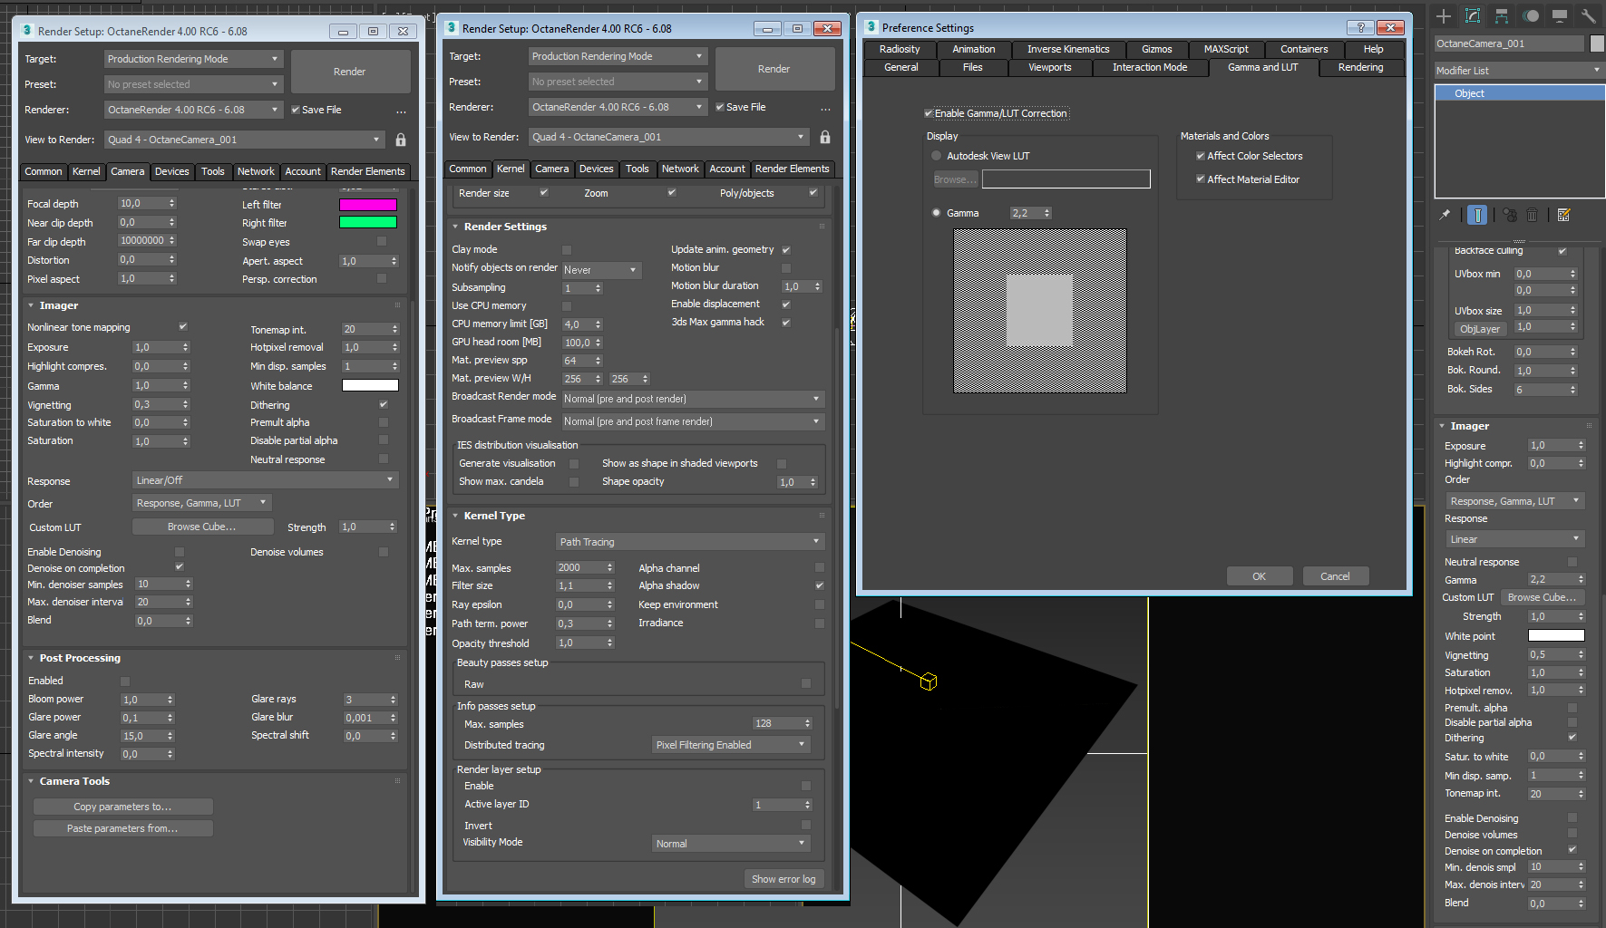
Task: Open save file options in left Render Setup
Action: point(401,111)
